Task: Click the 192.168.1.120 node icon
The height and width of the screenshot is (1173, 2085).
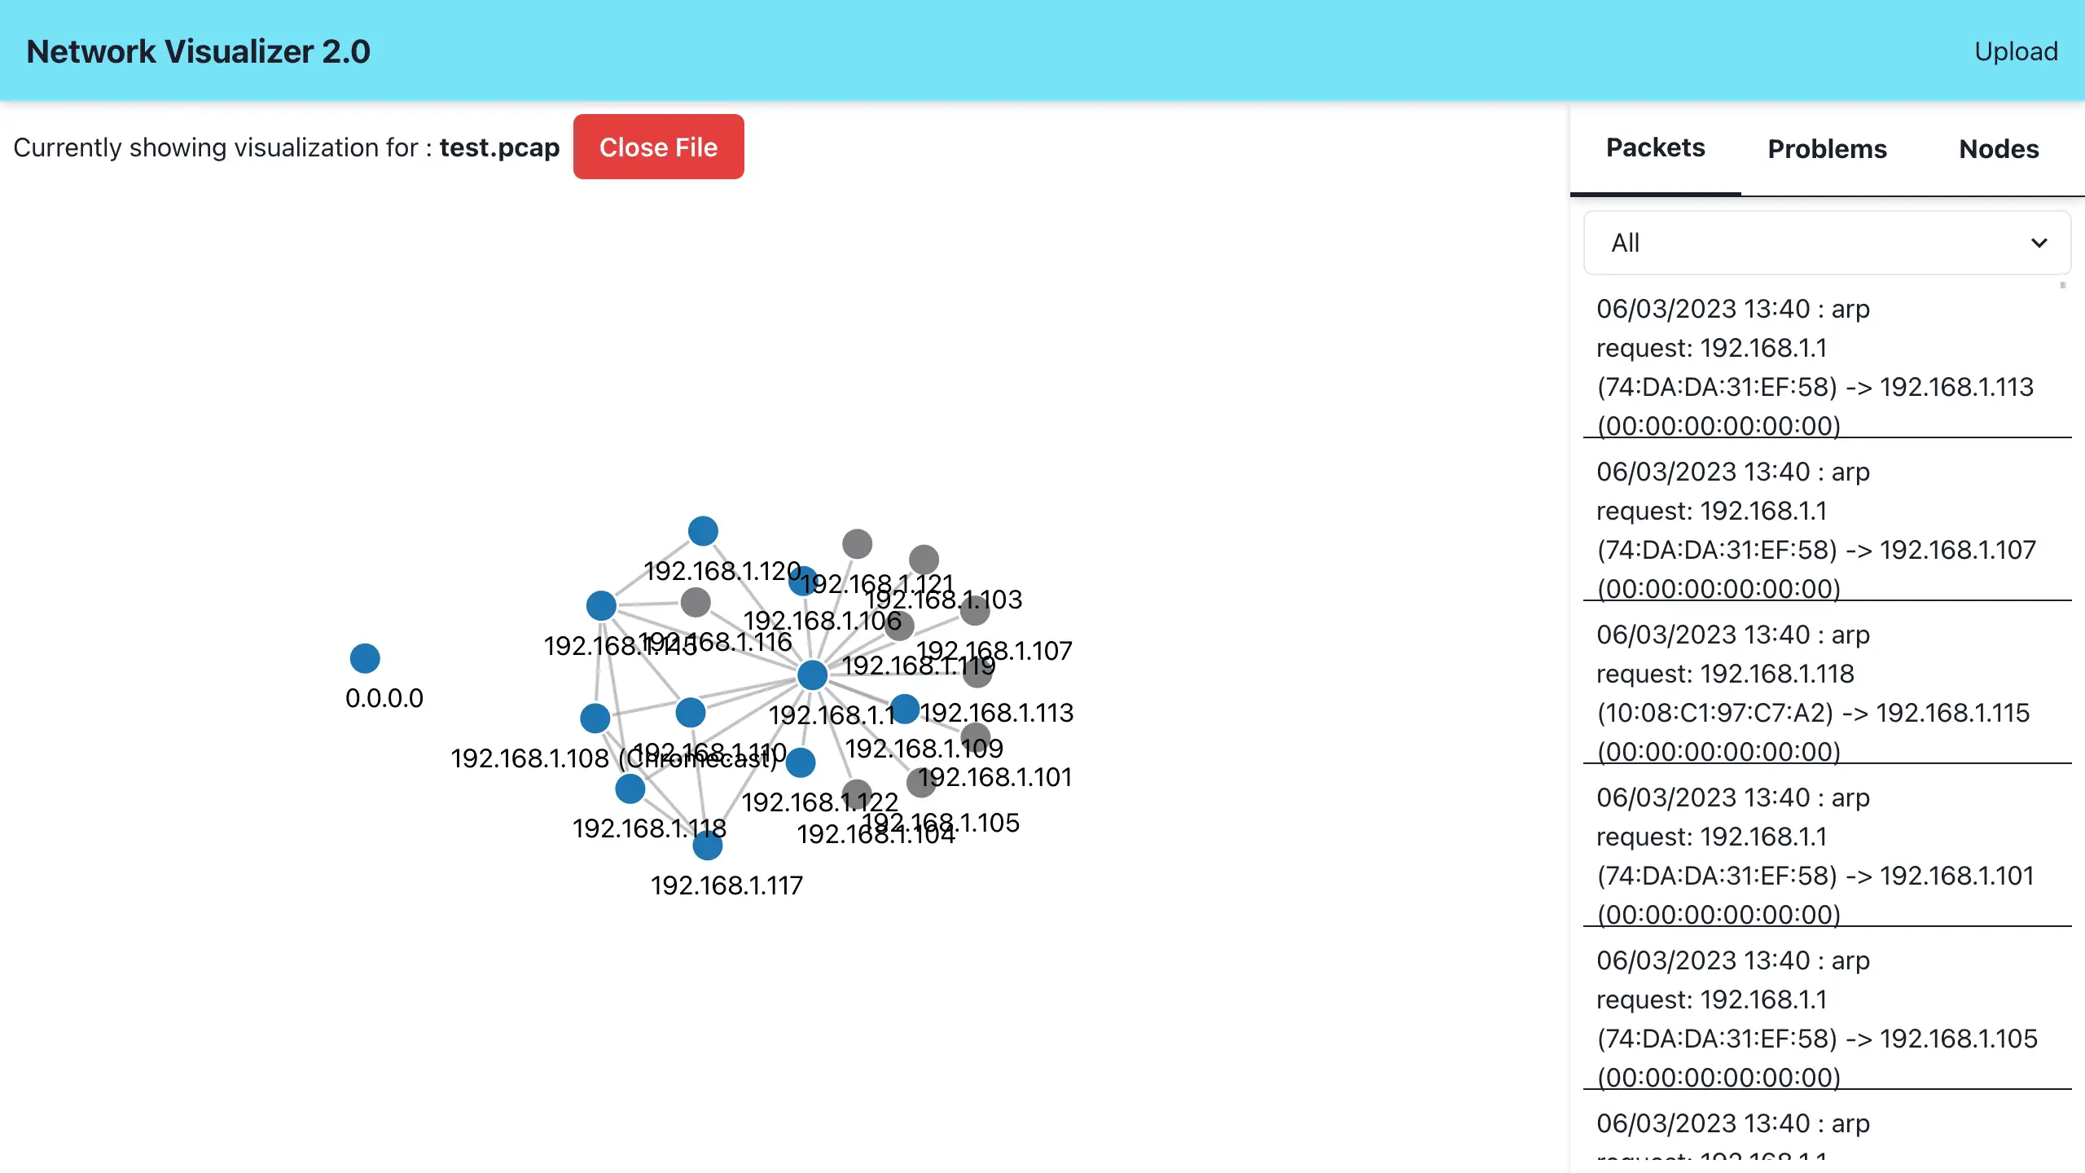Action: click(702, 530)
